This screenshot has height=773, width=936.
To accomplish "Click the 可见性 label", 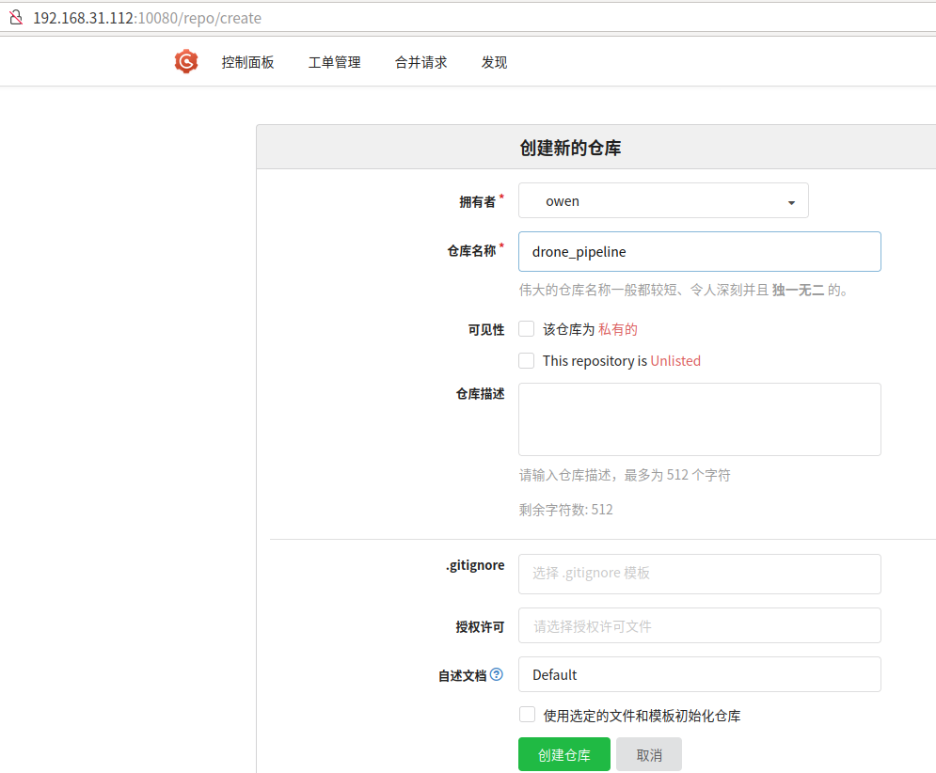I will (486, 329).
